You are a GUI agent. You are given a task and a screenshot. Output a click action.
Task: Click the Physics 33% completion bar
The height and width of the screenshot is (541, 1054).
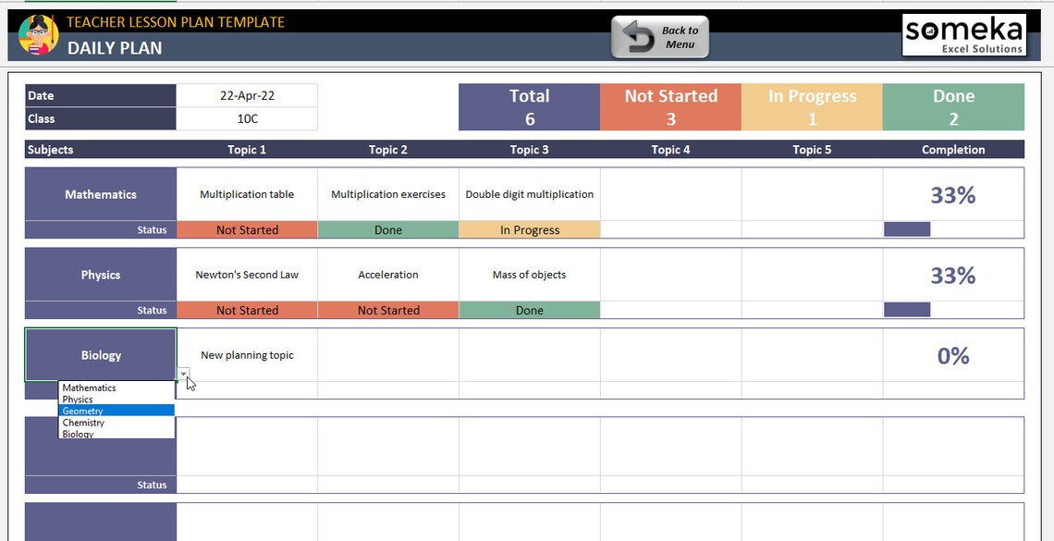[906, 309]
